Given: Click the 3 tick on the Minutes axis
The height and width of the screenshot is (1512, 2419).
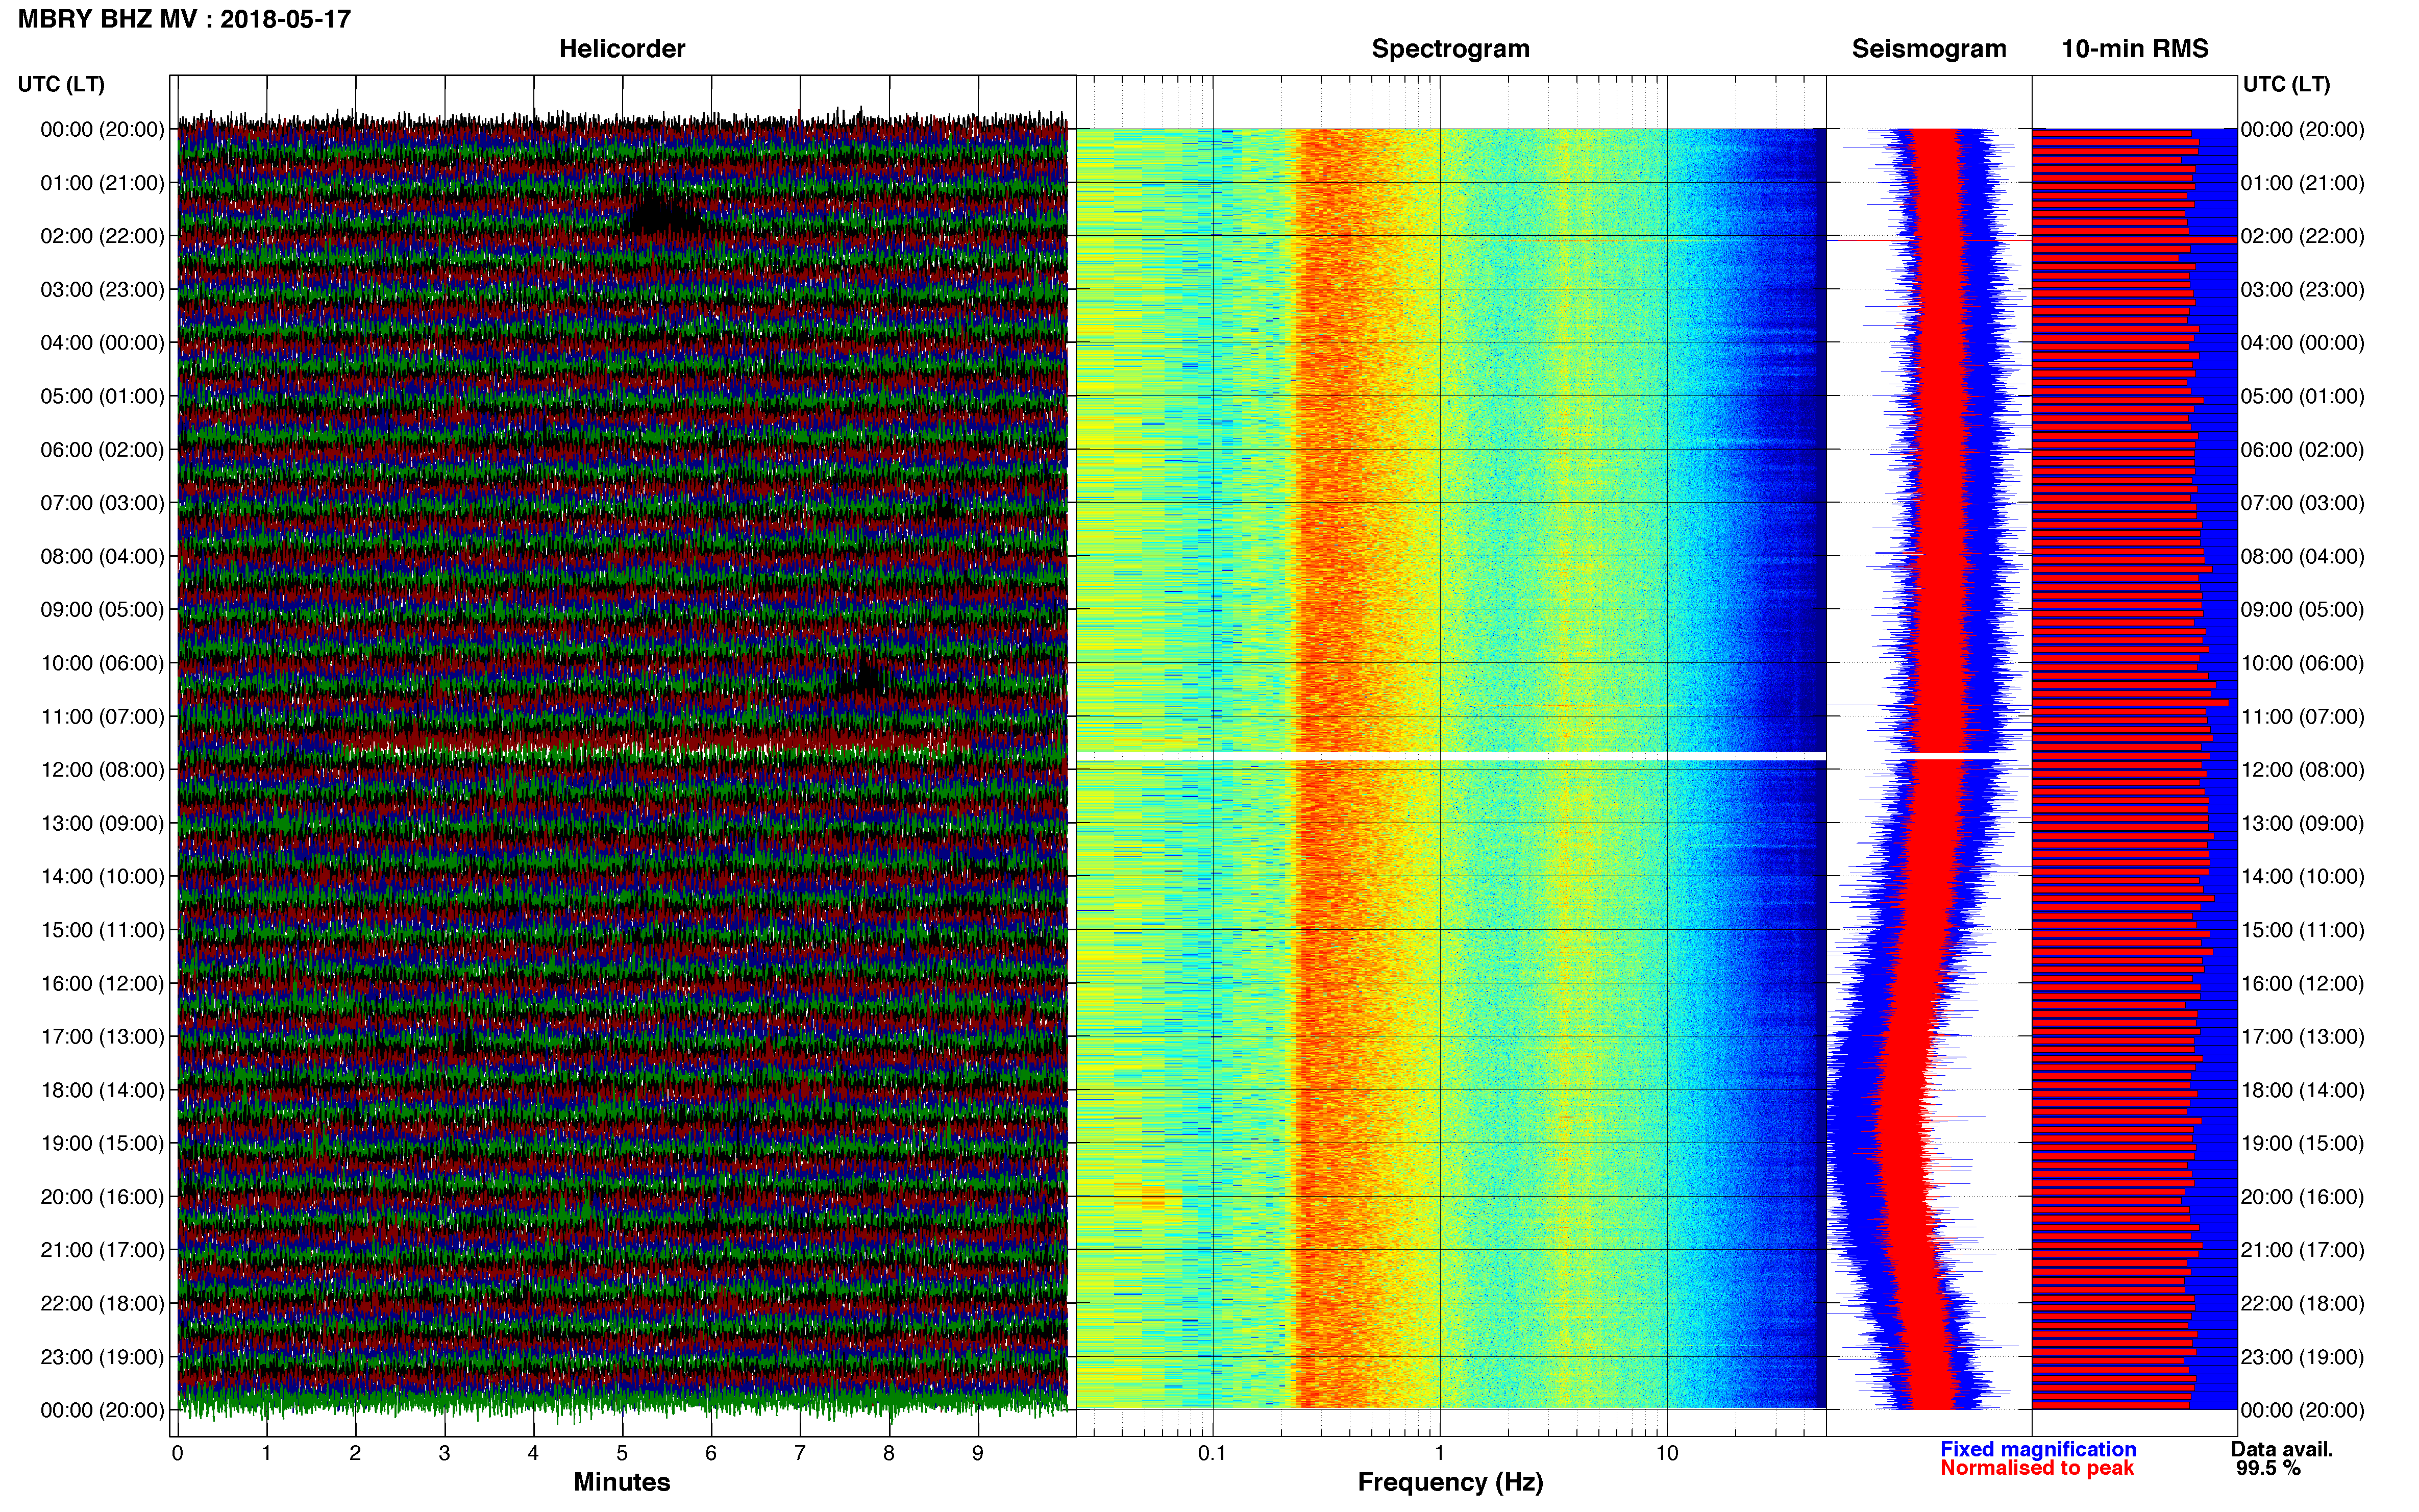Looking at the screenshot, I should (x=444, y=1453).
